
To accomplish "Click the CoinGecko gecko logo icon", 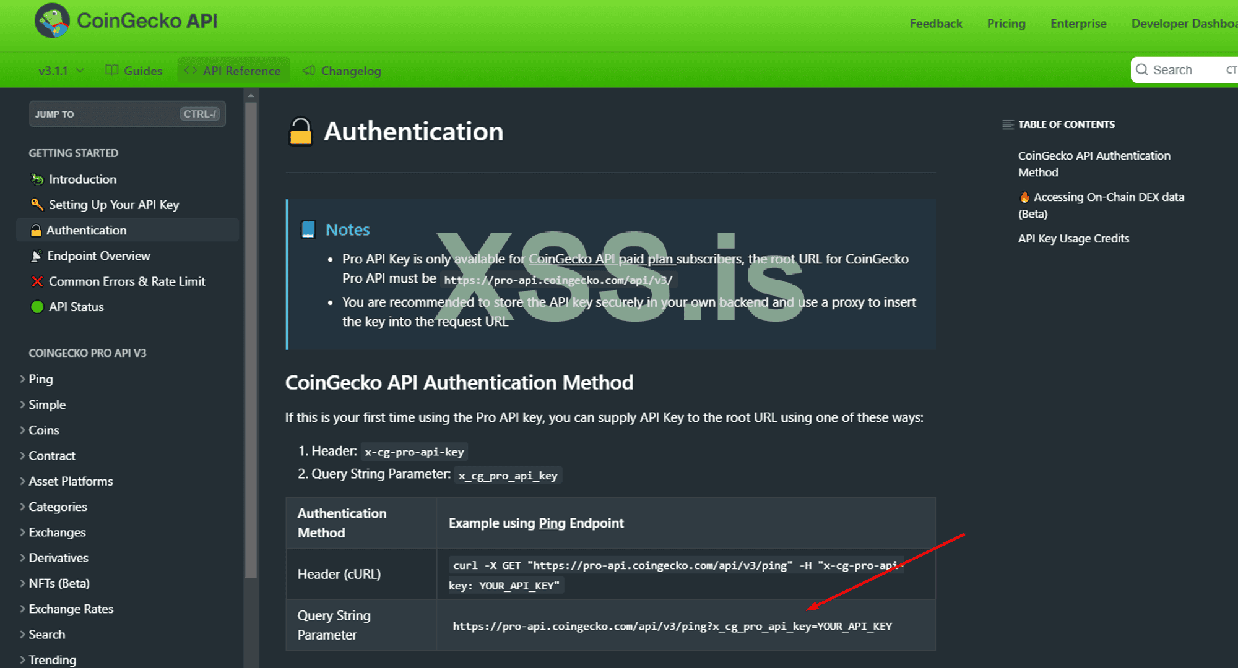I will pyautogui.click(x=52, y=21).
